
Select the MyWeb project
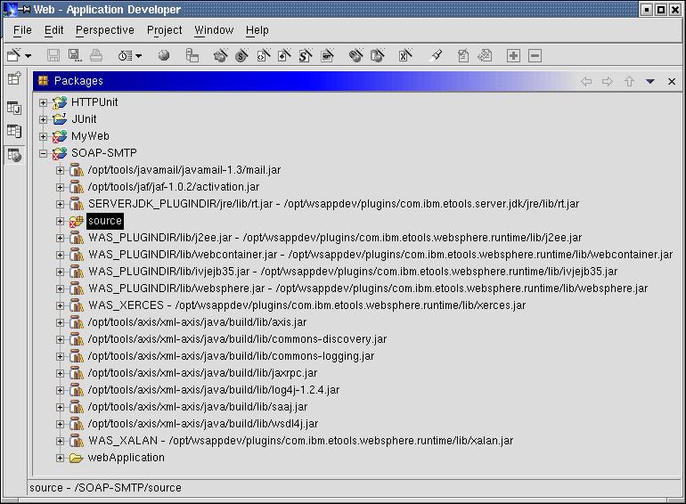click(90, 136)
